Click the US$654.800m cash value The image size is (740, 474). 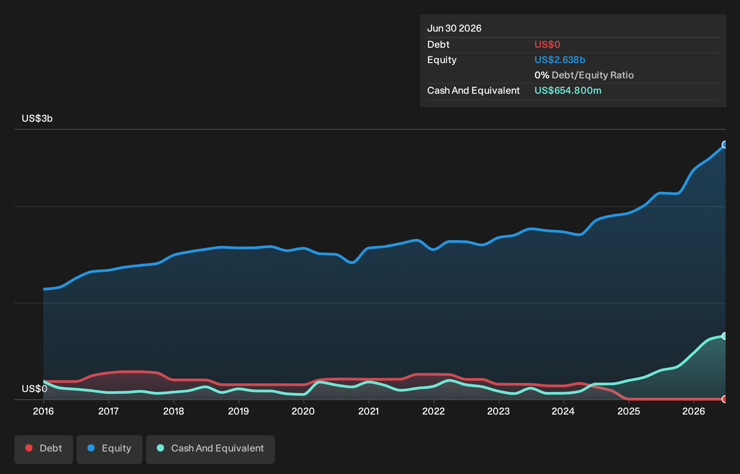(568, 91)
